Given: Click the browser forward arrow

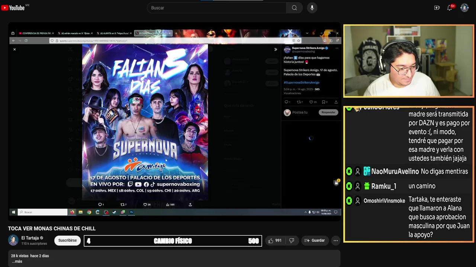Looking at the screenshot, I should point(20,40).
